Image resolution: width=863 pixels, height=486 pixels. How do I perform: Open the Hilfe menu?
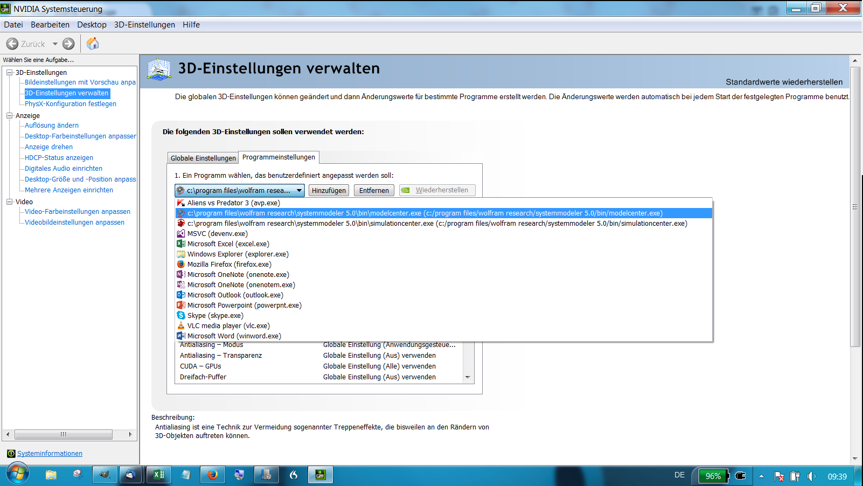click(191, 25)
